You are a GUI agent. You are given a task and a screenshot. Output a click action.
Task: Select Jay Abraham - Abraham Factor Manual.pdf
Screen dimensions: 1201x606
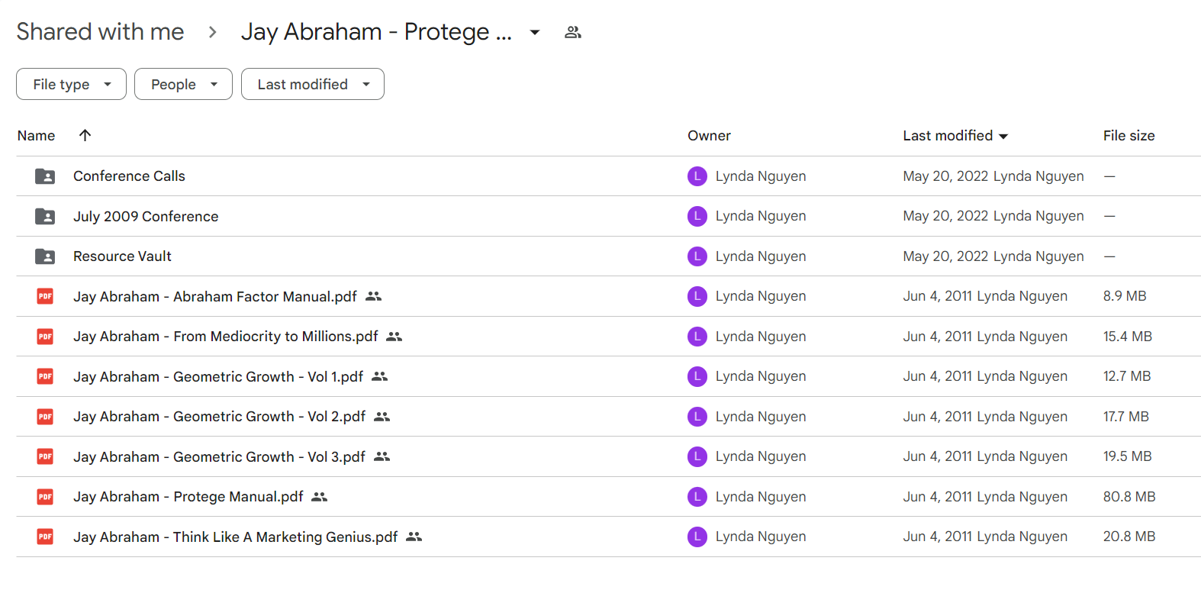coord(215,296)
